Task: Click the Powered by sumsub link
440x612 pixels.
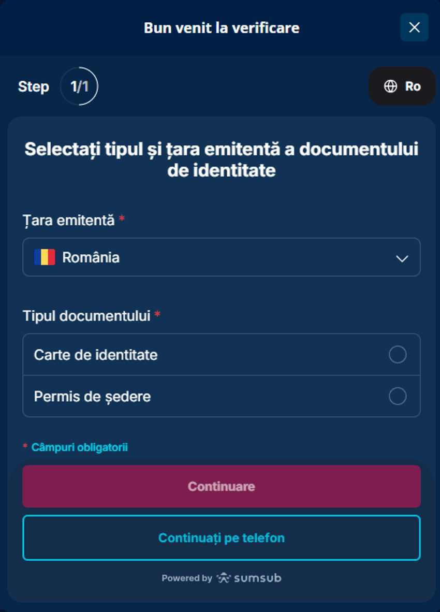Action: (222, 578)
